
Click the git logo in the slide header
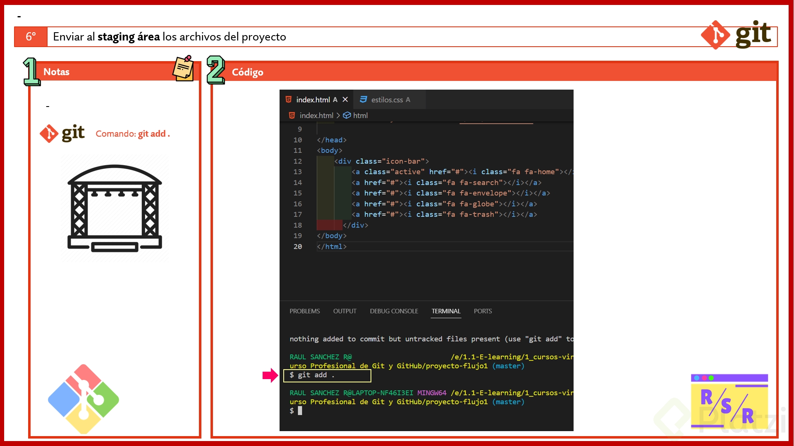[x=736, y=35]
